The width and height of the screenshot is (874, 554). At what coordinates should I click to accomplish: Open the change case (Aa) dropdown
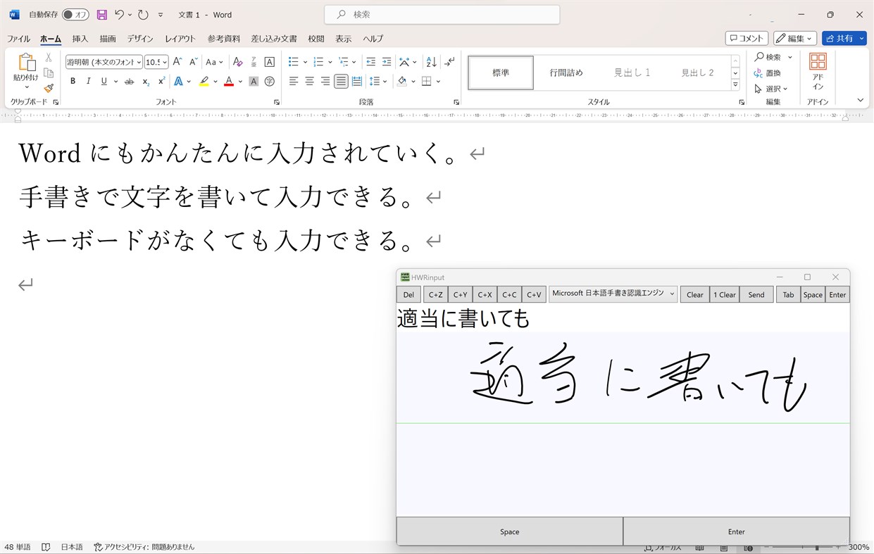click(x=214, y=62)
